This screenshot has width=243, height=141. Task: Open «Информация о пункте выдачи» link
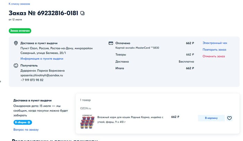[x=42, y=59]
